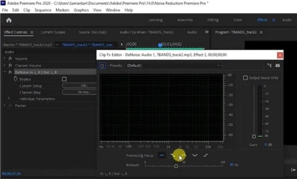Click the TBANDS_track2 sequence clip link
297x179 pixels.
coord(88,45)
